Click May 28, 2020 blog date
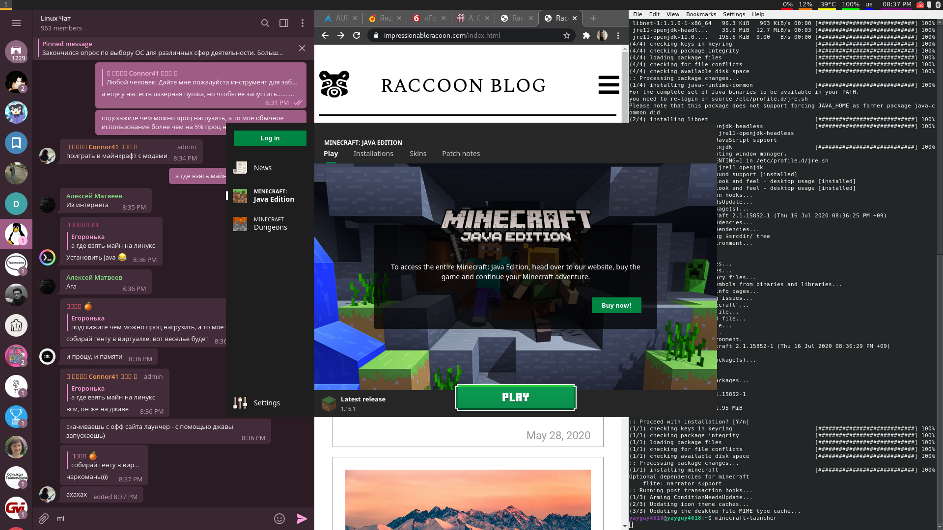Image resolution: width=943 pixels, height=530 pixels. 558,435
